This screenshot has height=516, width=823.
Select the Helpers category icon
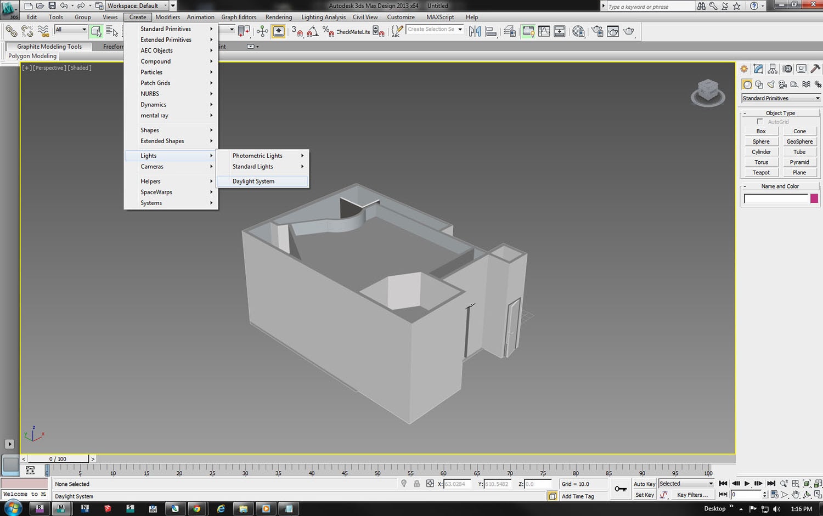coord(794,84)
